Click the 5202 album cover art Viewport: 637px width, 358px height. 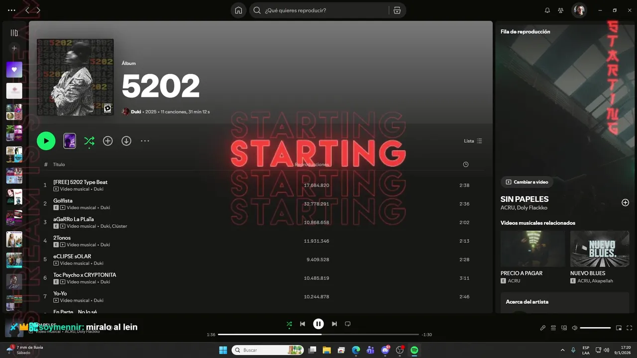pyautogui.click(x=75, y=77)
